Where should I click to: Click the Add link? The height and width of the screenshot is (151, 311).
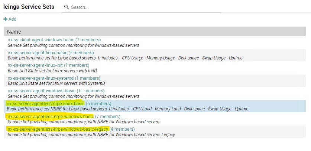[10, 19]
